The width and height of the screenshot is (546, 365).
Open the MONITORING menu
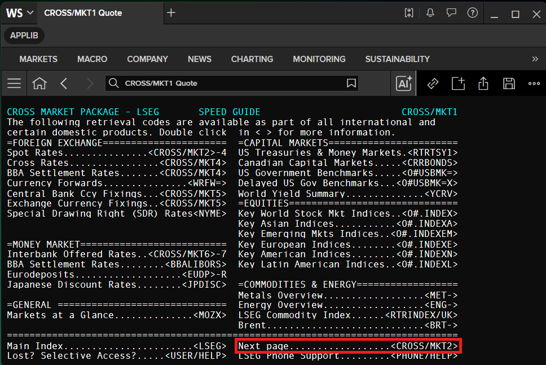319,59
